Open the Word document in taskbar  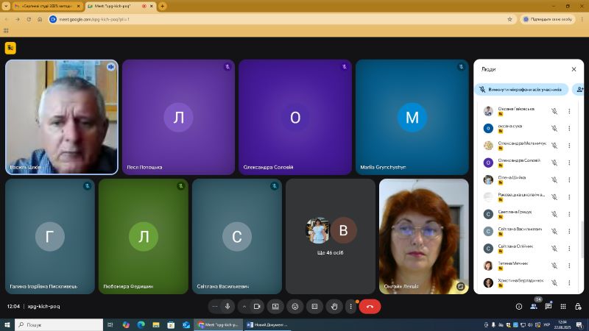pos(267,324)
